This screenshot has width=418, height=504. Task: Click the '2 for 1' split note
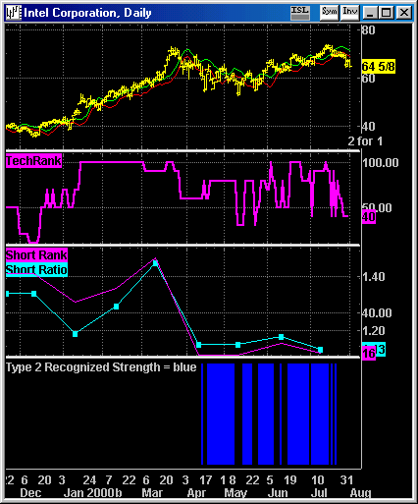click(365, 141)
